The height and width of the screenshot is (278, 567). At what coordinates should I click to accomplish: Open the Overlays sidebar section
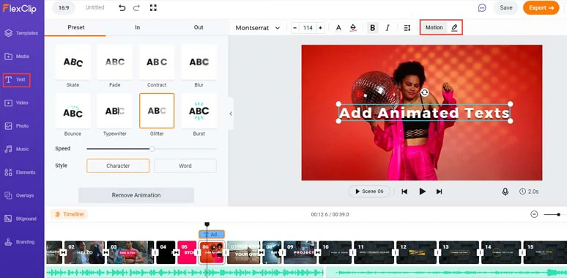[x=19, y=195]
